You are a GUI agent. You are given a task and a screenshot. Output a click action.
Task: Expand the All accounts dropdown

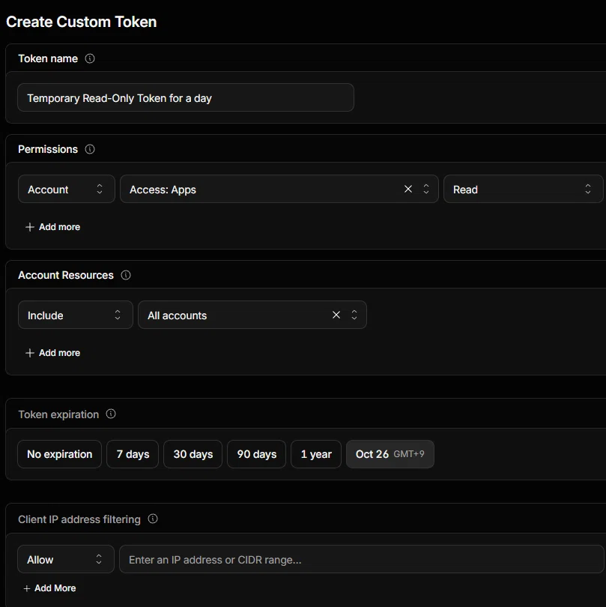[354, 315]
